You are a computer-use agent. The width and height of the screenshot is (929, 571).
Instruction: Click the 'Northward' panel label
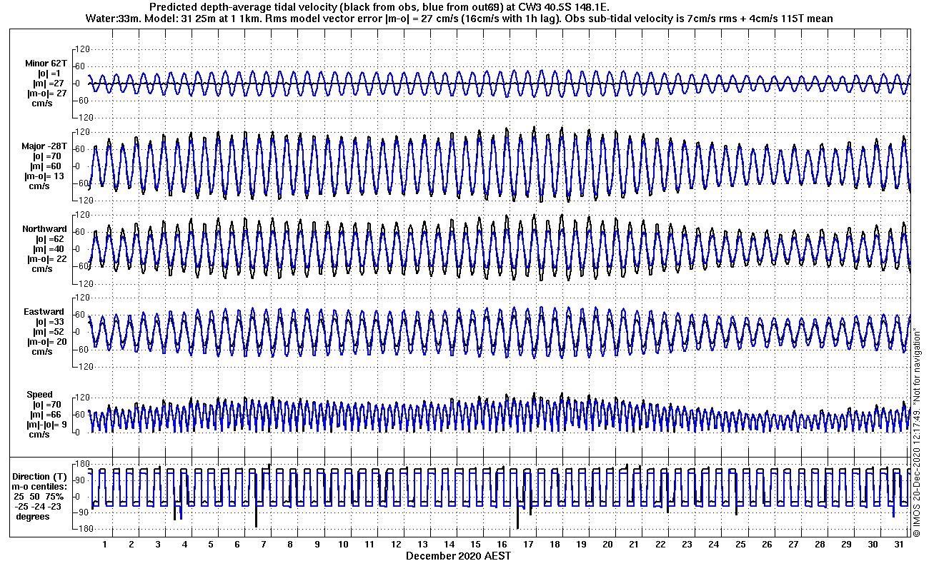pos(44,229)
